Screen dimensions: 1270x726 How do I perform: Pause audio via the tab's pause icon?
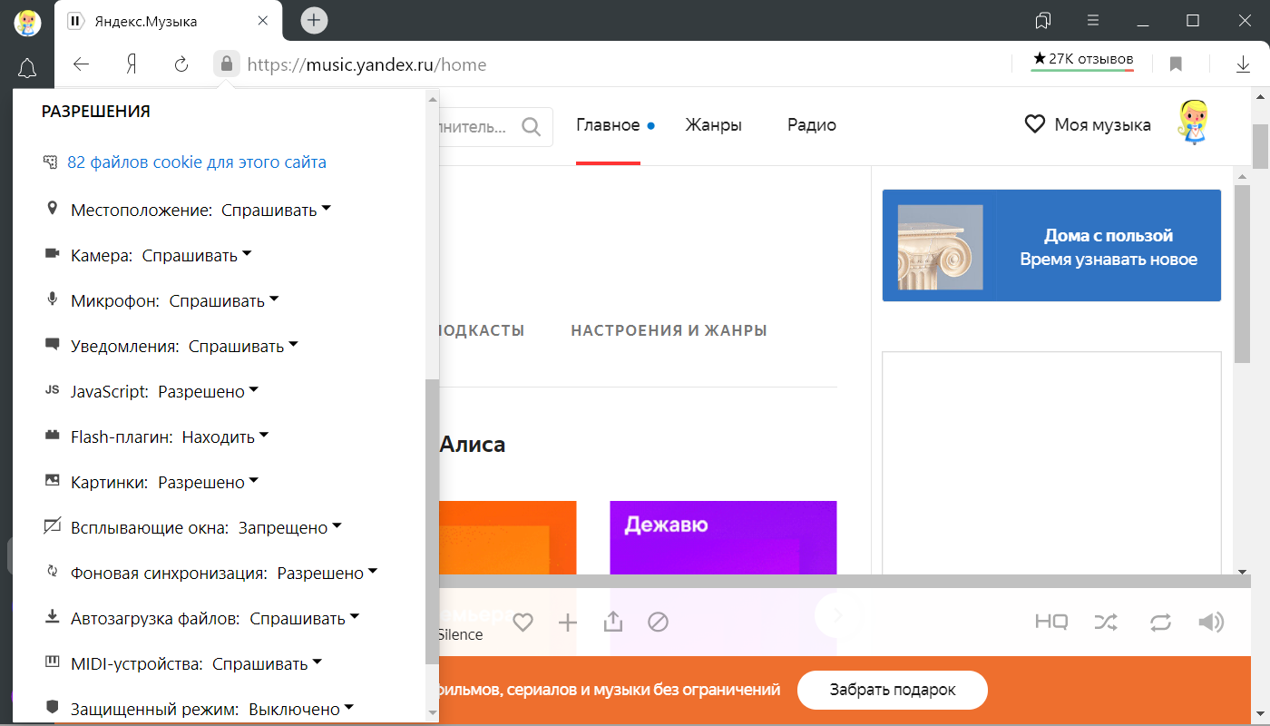tap(76, 21)
